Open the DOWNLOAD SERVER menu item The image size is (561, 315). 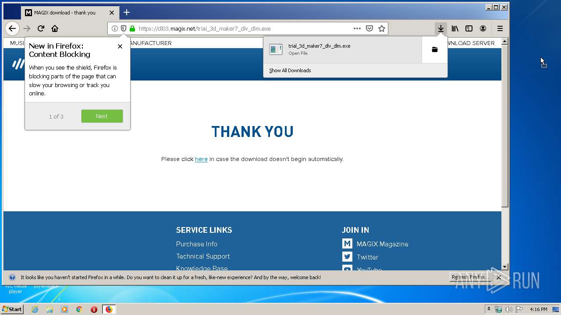(x=469, y=43)
